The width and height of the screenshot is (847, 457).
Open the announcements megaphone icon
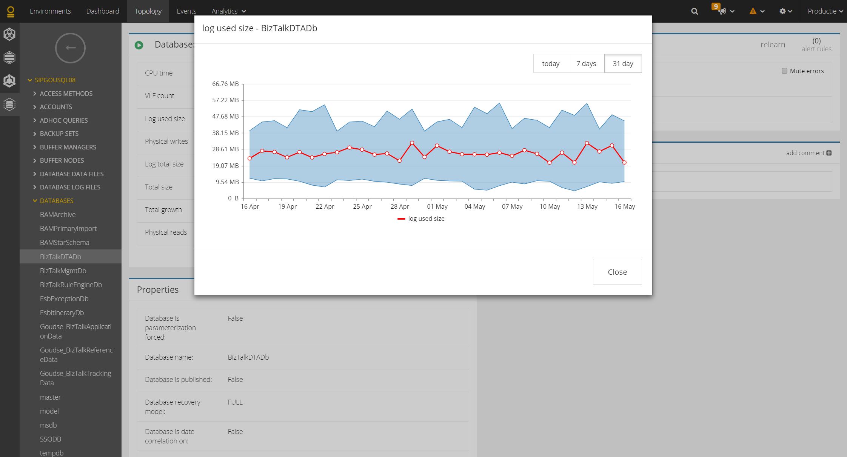pyautogui.click(x=722, y=11)
